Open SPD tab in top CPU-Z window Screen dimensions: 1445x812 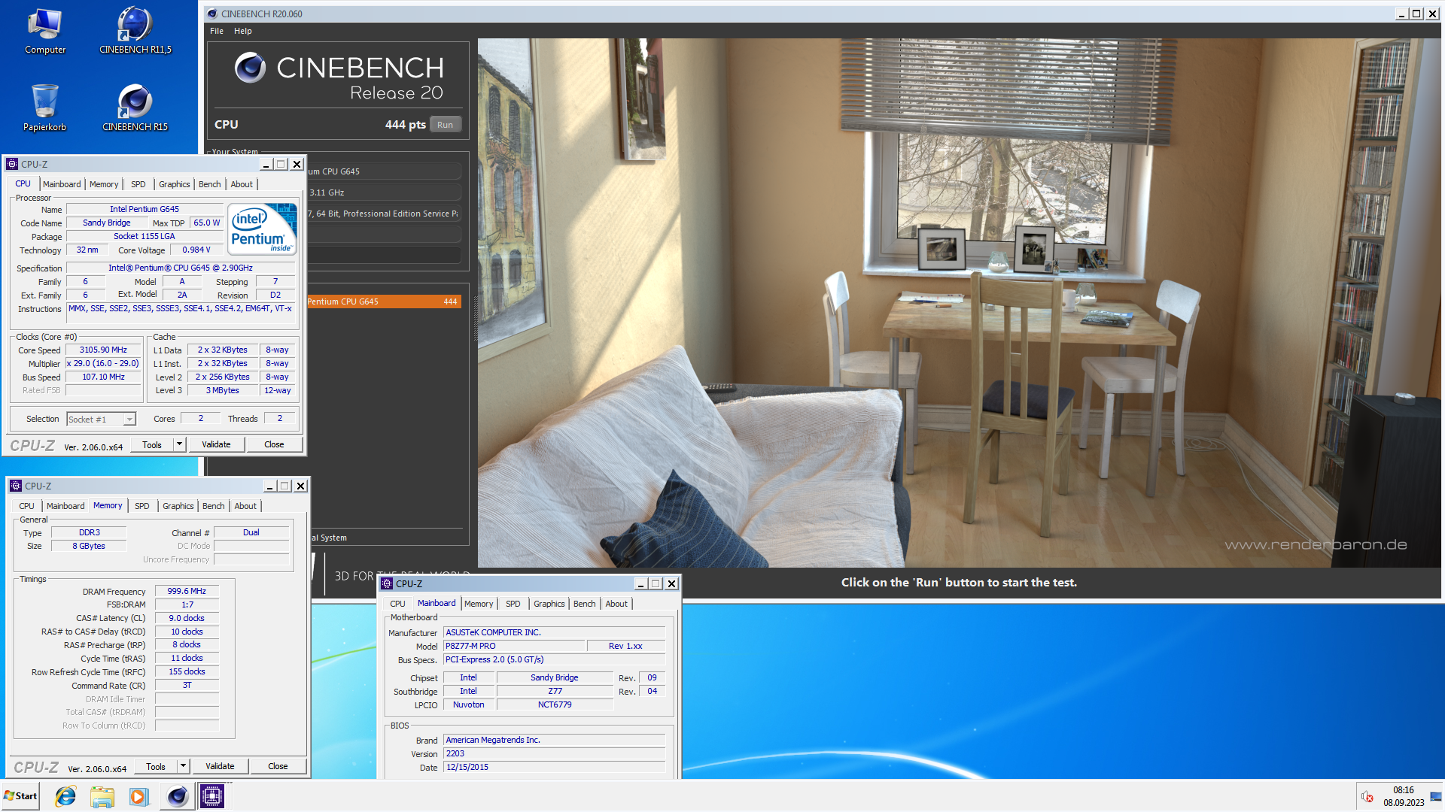[x=138, y=184]
